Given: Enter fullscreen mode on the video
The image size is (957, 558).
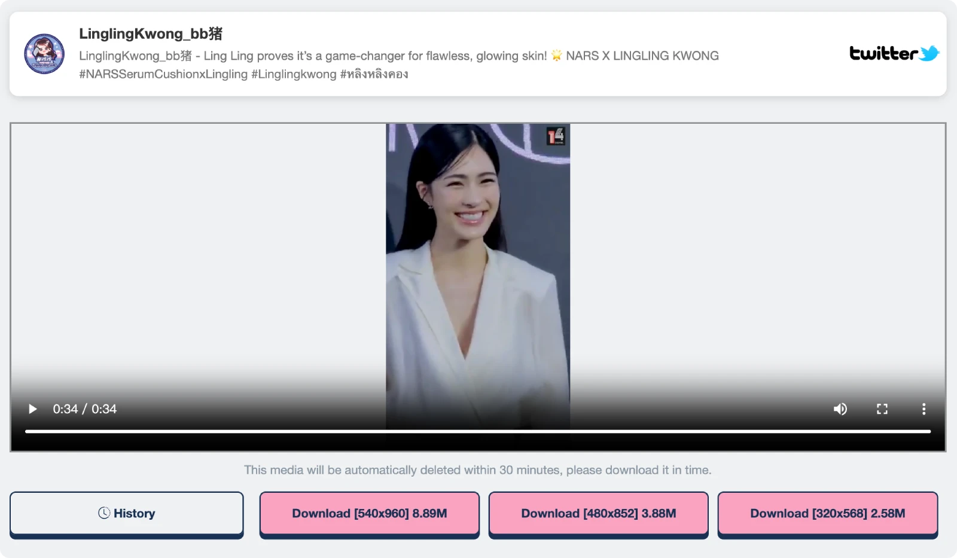Looking at the screenshot, I should [882, 409].
